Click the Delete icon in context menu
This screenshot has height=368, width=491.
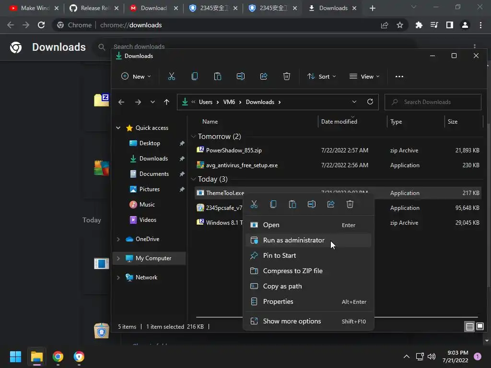350,204
